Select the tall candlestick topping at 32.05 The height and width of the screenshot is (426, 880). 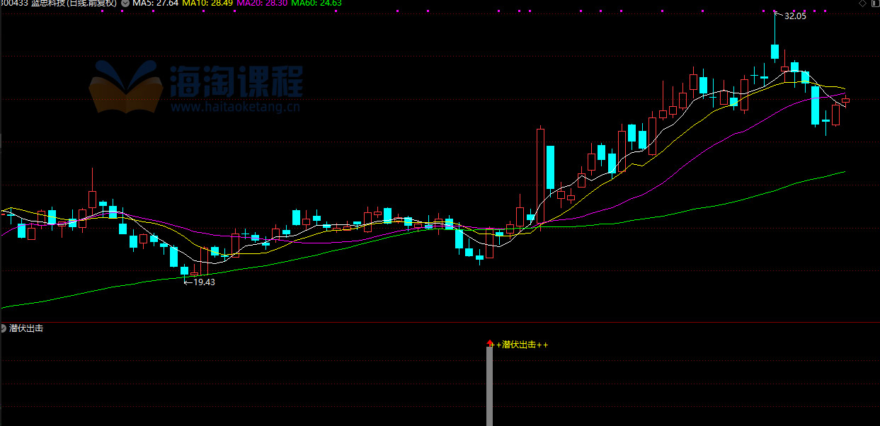coord(775,51)
